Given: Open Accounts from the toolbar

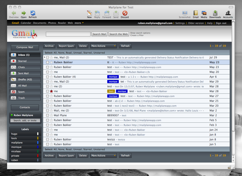Looking at the screenshot, I should pyautogui.click(x=228, y=13).
